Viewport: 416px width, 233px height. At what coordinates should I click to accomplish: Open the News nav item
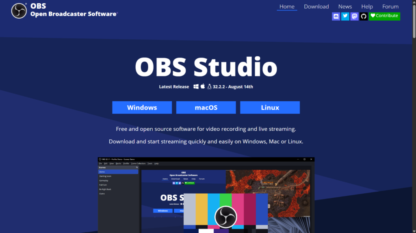pyautogui.click(x=345, y=6)
